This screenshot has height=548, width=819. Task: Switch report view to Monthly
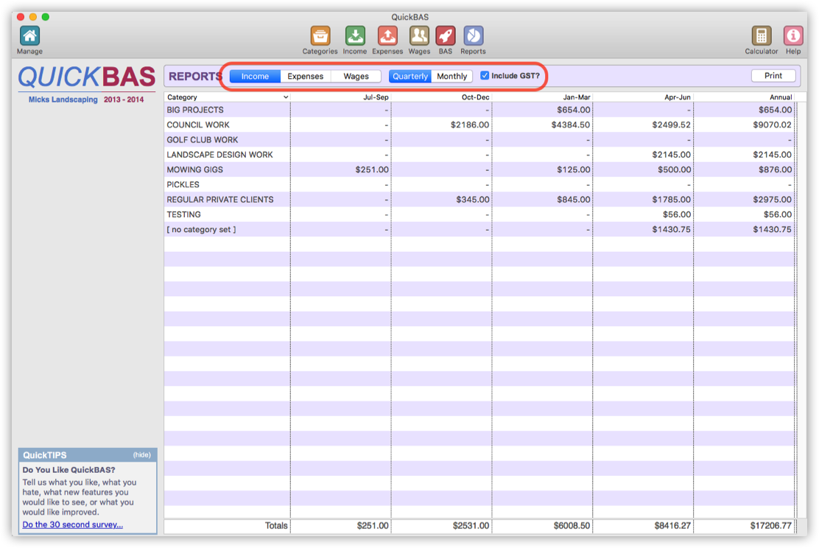tap(451, 76)
